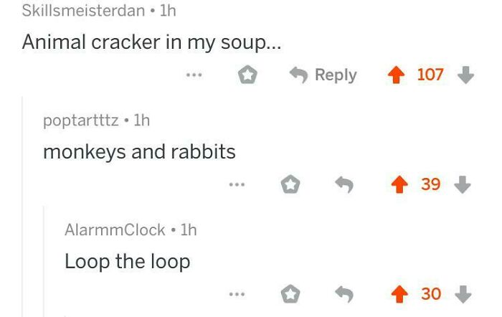Open more options on Skillsmeisterdan's comment
The image size is (502, 317).
(x=194, y=75)
